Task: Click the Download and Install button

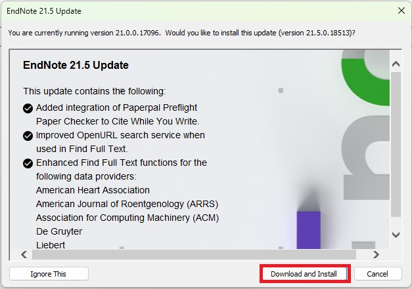Action: [x=304, y=274]
